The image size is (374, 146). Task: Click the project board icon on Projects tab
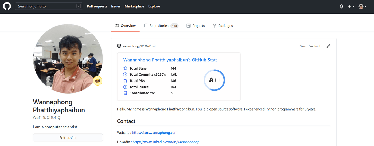[189, 26]
